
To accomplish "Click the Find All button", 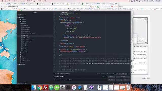I will point(123,77).
